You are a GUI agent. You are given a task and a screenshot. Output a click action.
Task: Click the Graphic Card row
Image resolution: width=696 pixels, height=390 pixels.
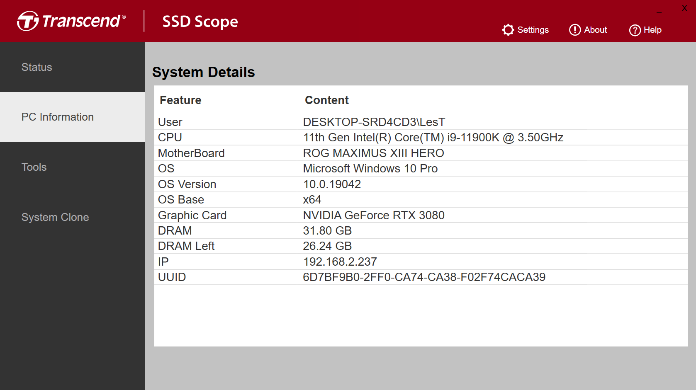421,216
